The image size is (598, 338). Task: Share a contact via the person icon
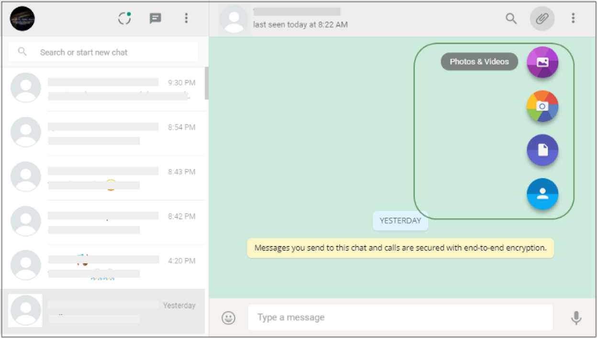543,194
